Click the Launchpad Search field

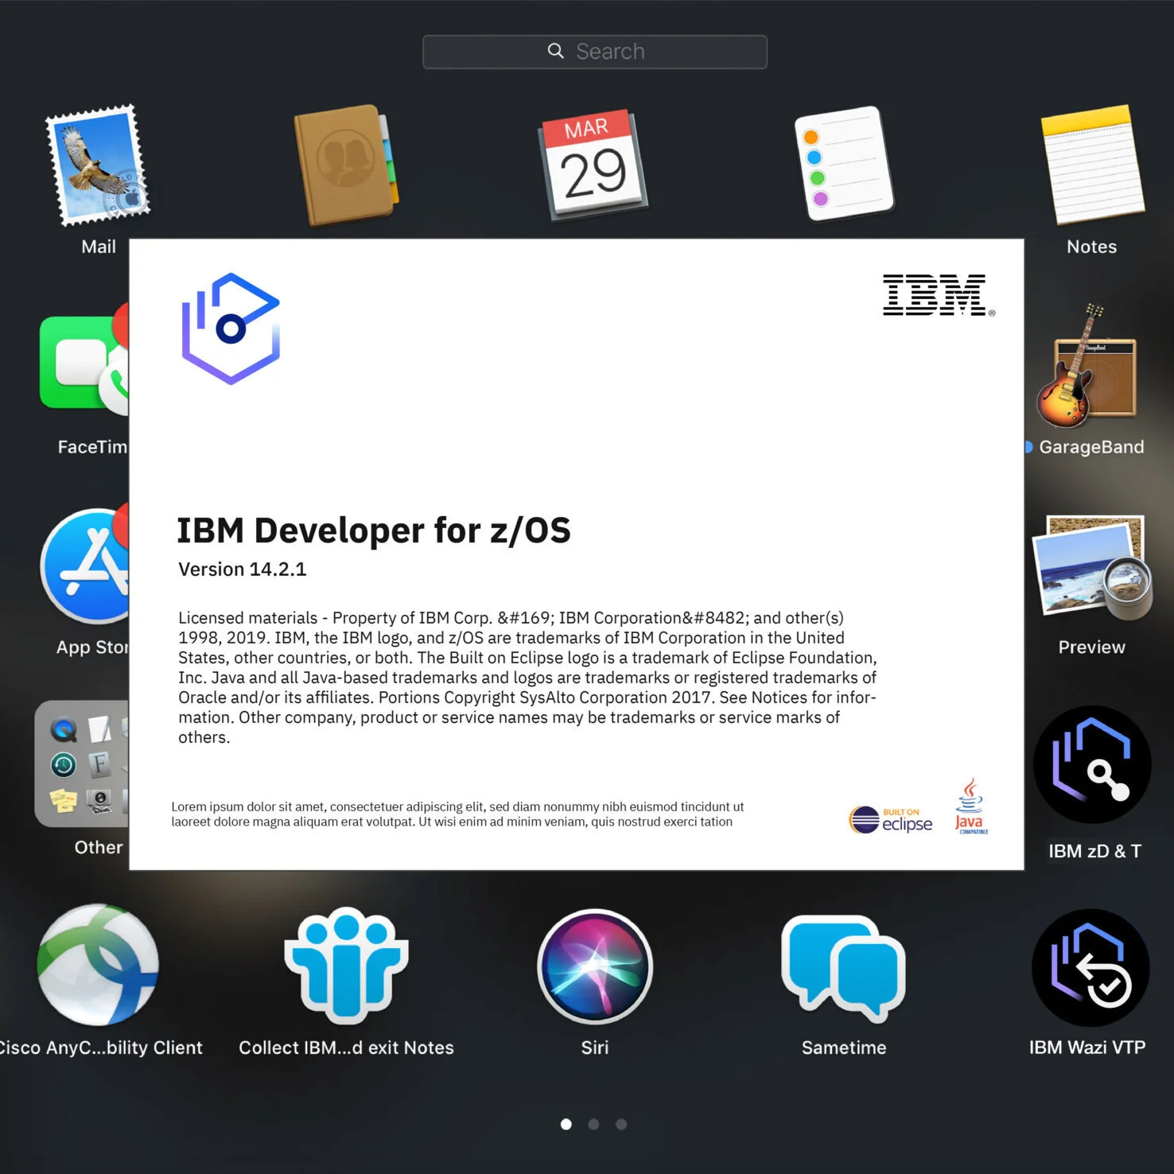pos(595,52)
